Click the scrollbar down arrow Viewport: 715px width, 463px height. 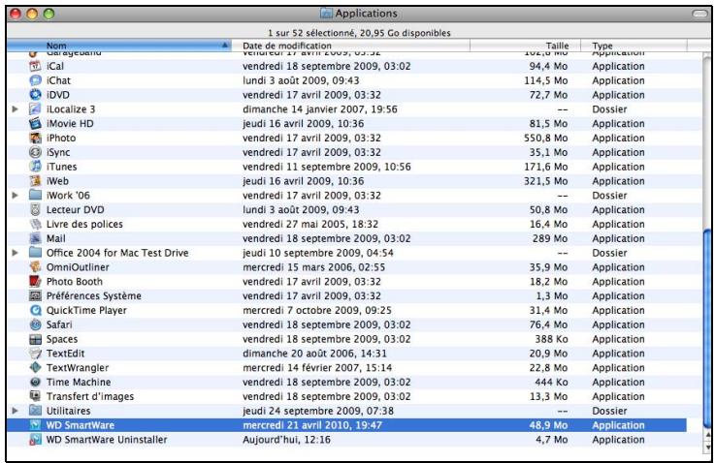click(707, 448)
